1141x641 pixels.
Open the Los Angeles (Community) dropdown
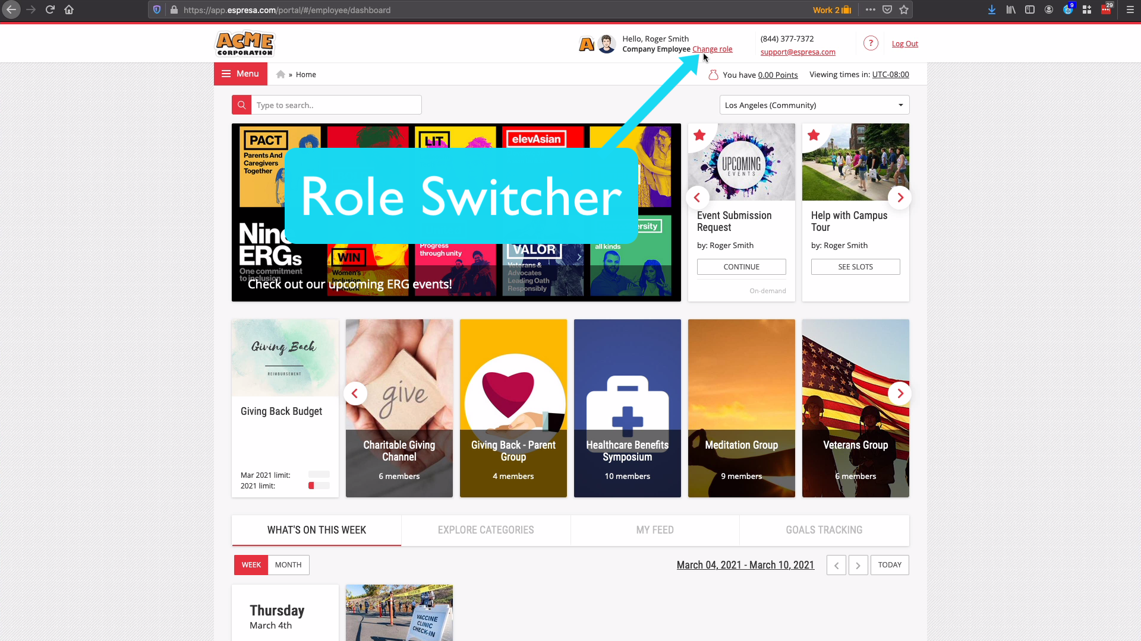click(814, 104)
